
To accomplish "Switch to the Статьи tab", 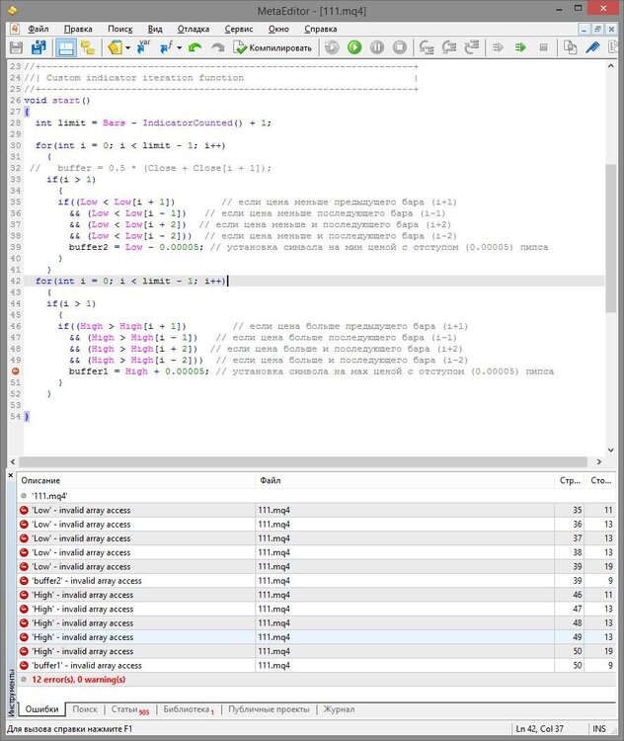I will pos(130,709).
